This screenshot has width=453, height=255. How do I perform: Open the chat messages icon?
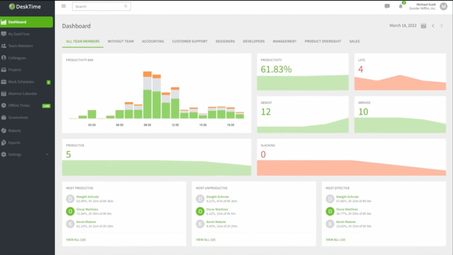pos(387,6)
